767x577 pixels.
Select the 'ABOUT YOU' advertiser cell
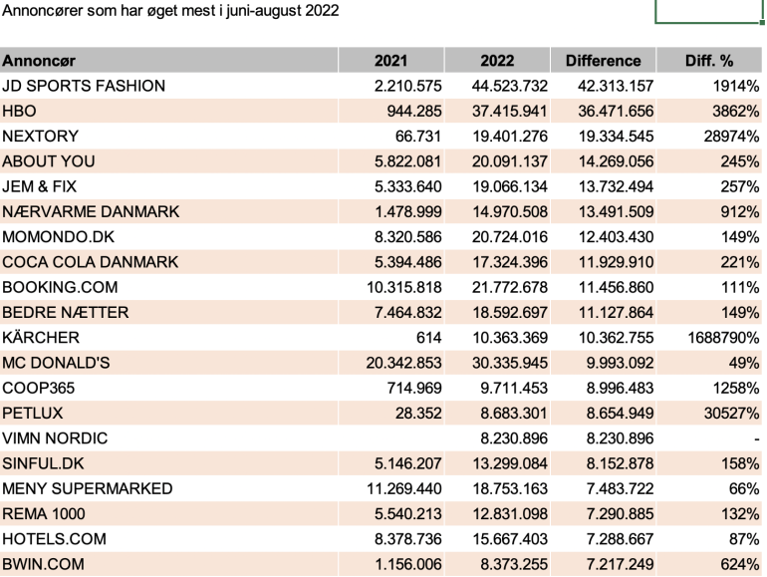168,161
